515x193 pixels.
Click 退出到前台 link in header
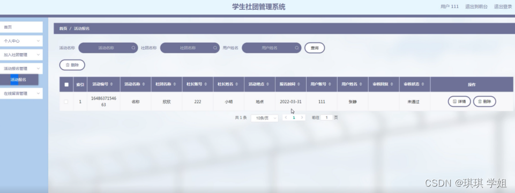[x=476, y=6]
